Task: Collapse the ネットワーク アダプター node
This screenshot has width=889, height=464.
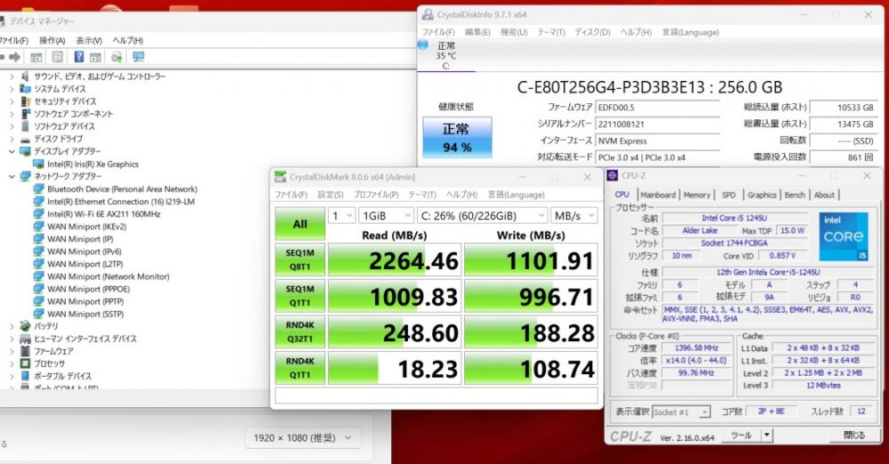Action: [12, 176]
